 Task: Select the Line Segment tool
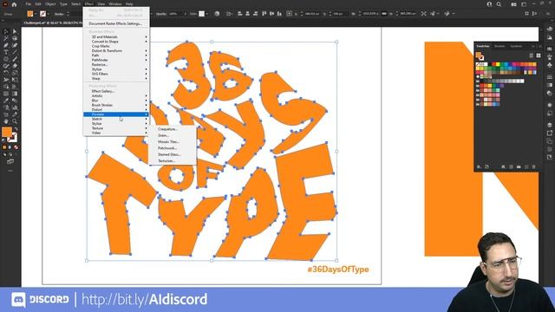[x=15, y=52]
